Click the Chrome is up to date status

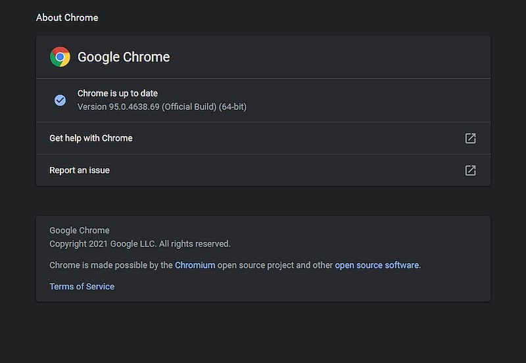tap(118, 93)
